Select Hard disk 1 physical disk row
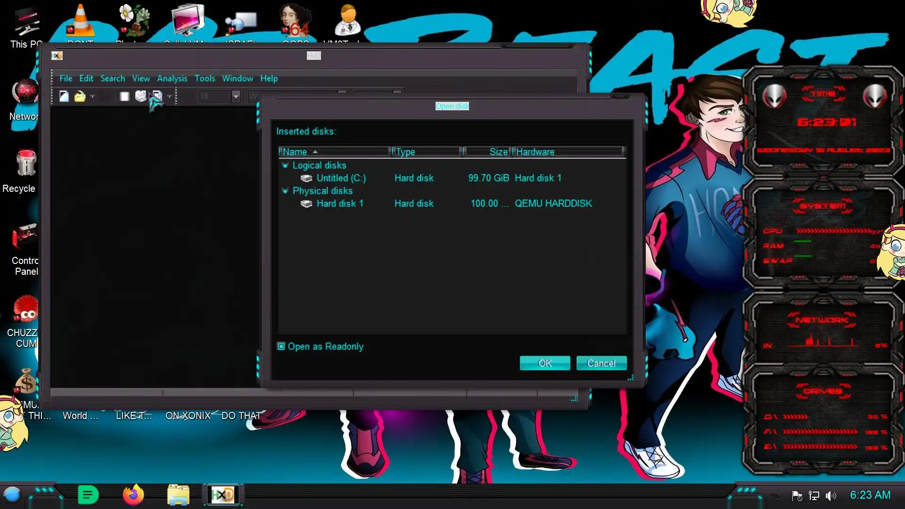 tap(339, 204)
